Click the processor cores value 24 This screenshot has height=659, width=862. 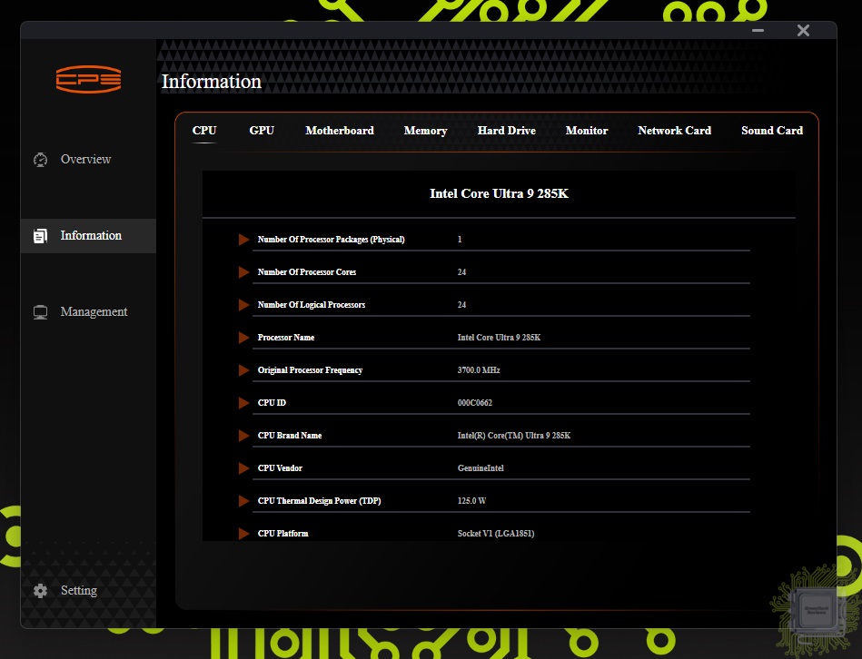pos(461,272)
